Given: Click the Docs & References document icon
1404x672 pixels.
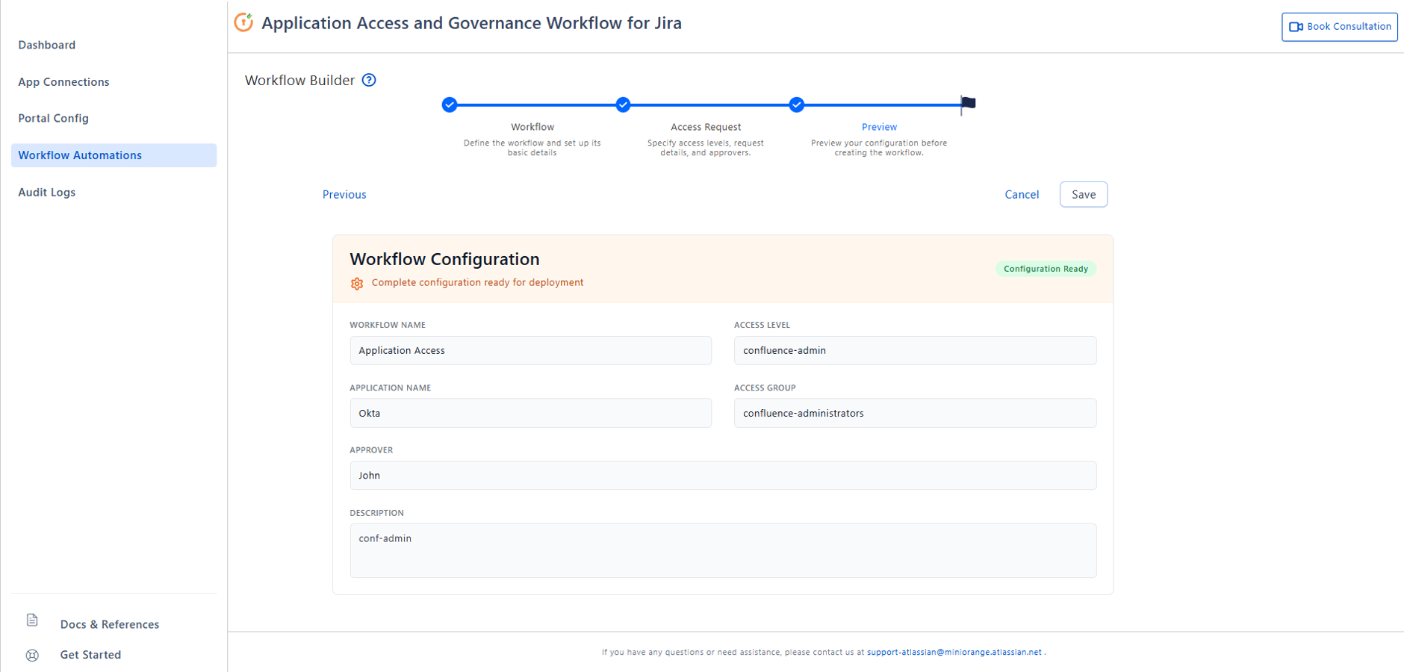Looking at the screenshot, I should pyautogui.click(x=32, y=620).
